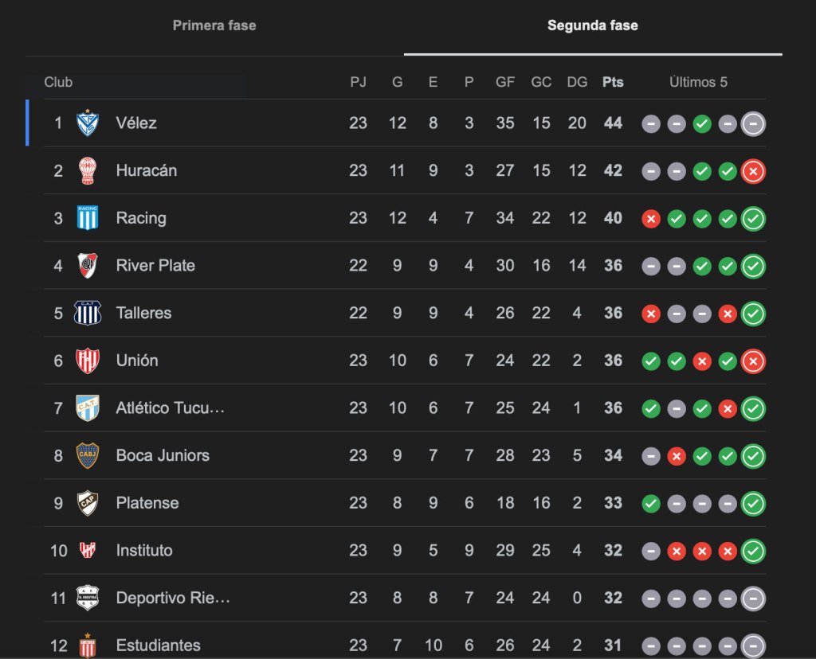Click the Boca Juniors crest icon
816x659 pixels.
click(87, 455)
